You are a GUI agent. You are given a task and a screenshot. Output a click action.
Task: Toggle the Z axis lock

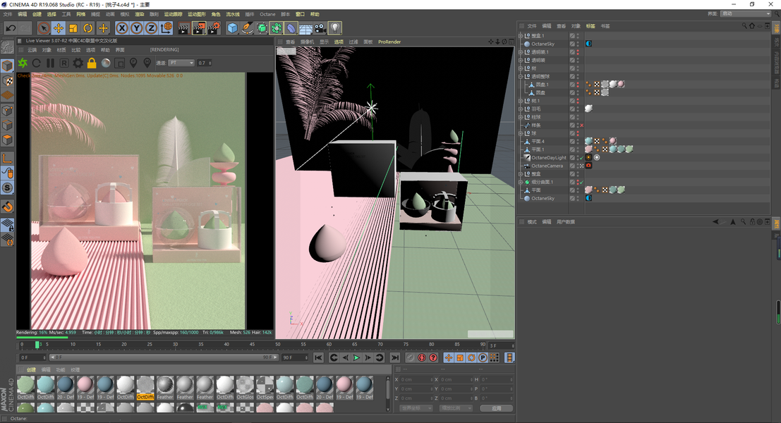151,28
